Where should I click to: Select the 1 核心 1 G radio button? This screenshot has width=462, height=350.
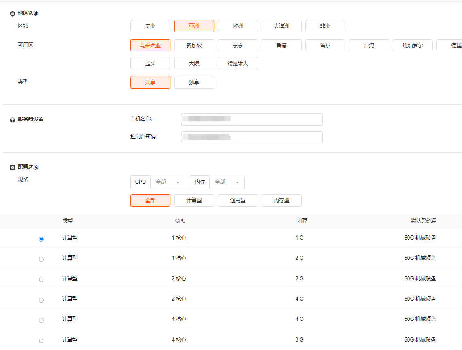41,239
